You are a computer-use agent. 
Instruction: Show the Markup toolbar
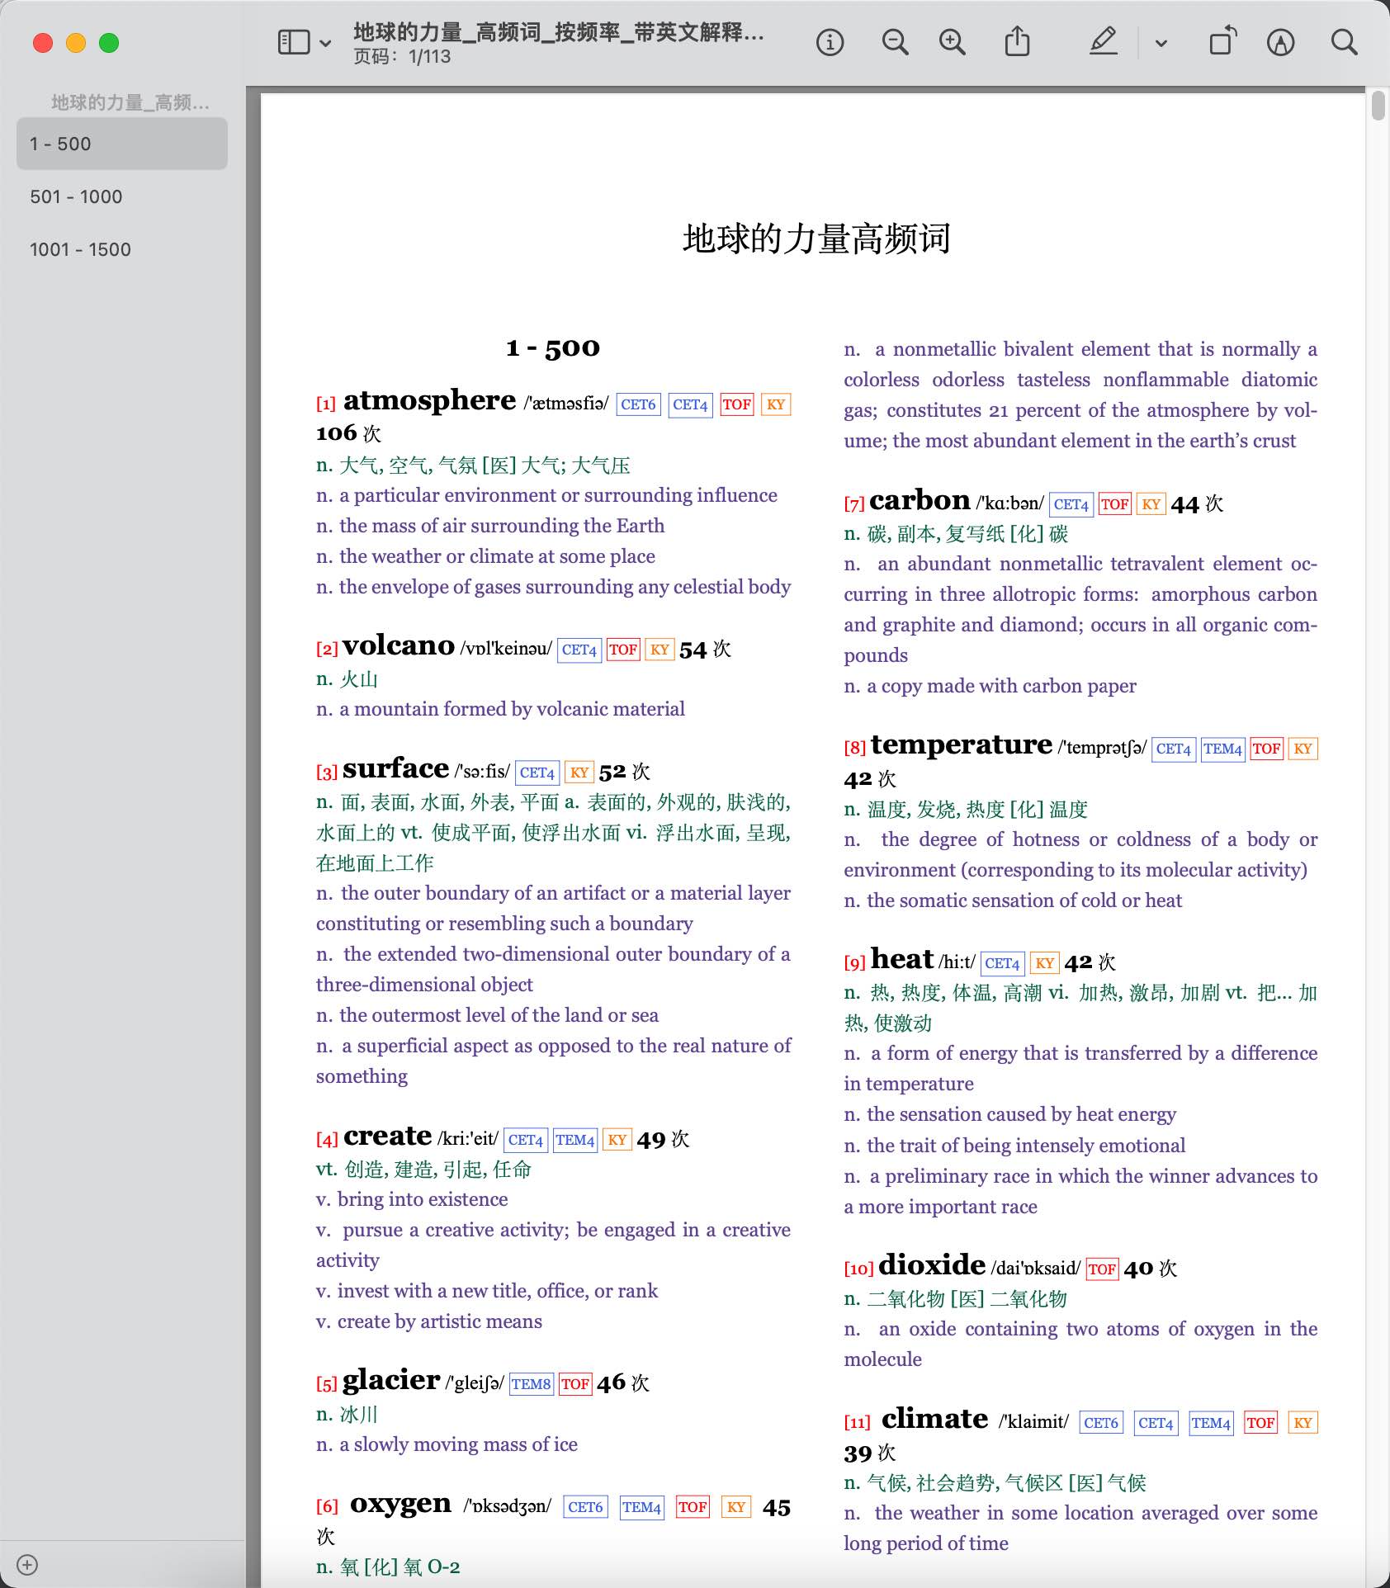[1280, 42]
